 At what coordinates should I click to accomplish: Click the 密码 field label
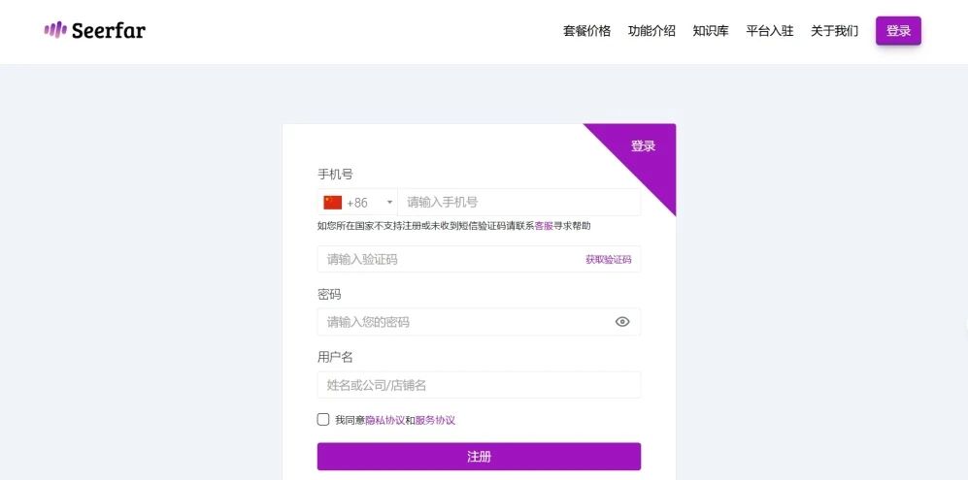tap(329, 294)
